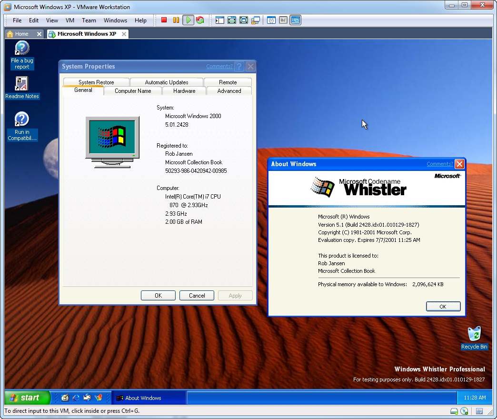Image resolution: width=497 pixels, height=419 pixels.
Task: Suspend the VM with the pause icon
Action: pos(176,20)
